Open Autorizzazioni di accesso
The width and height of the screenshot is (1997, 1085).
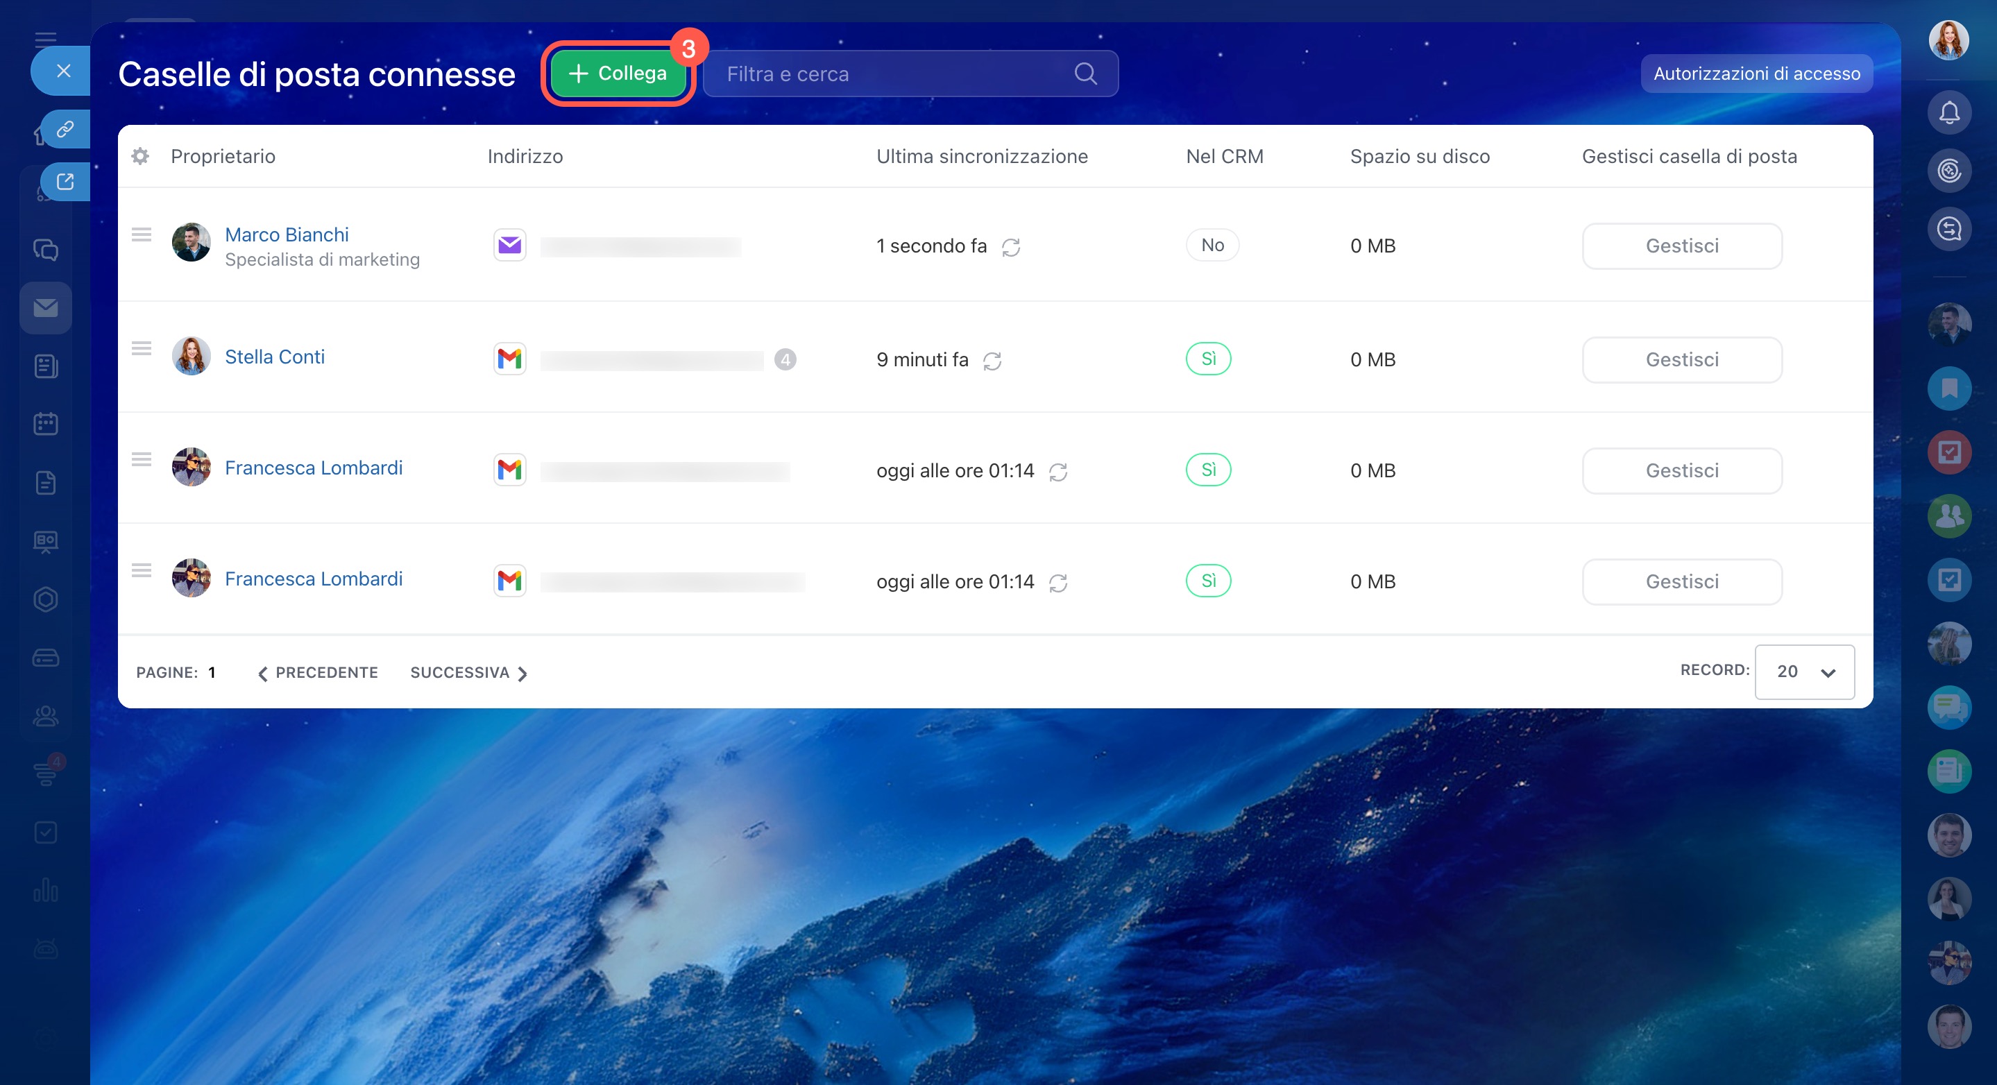tap(1756, 74)
